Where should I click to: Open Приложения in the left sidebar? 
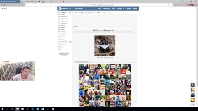[62, 37]
